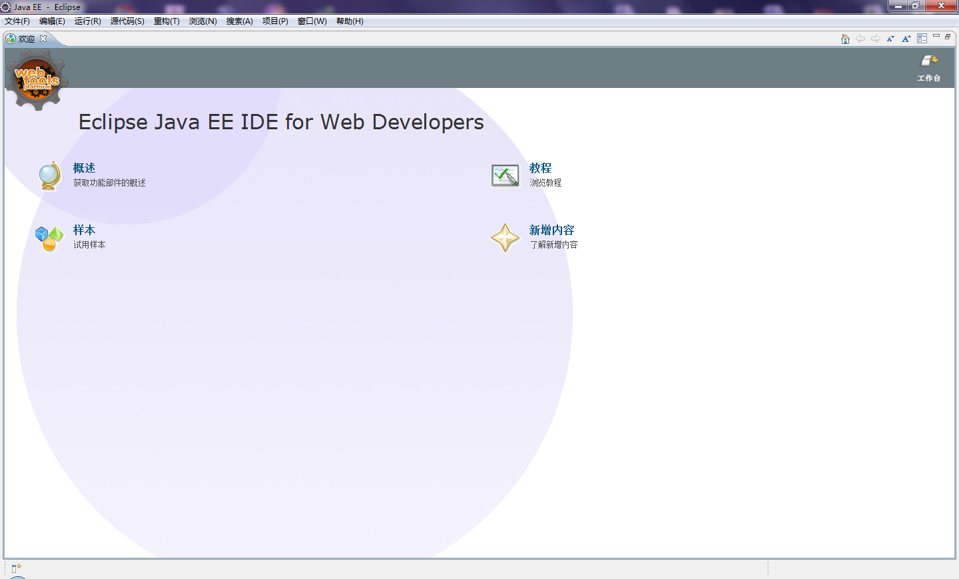Open the 运行(R) menu

[88, 21]
